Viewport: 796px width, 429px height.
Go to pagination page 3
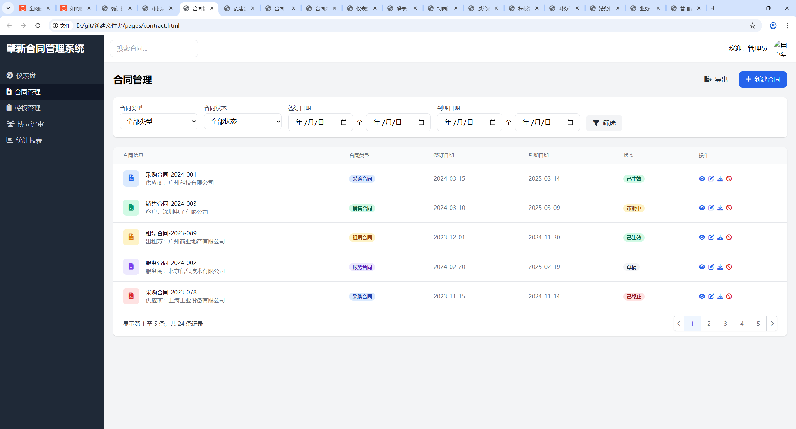(x=725, y=324)
